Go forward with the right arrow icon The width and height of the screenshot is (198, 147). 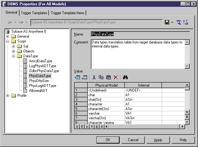21,22
